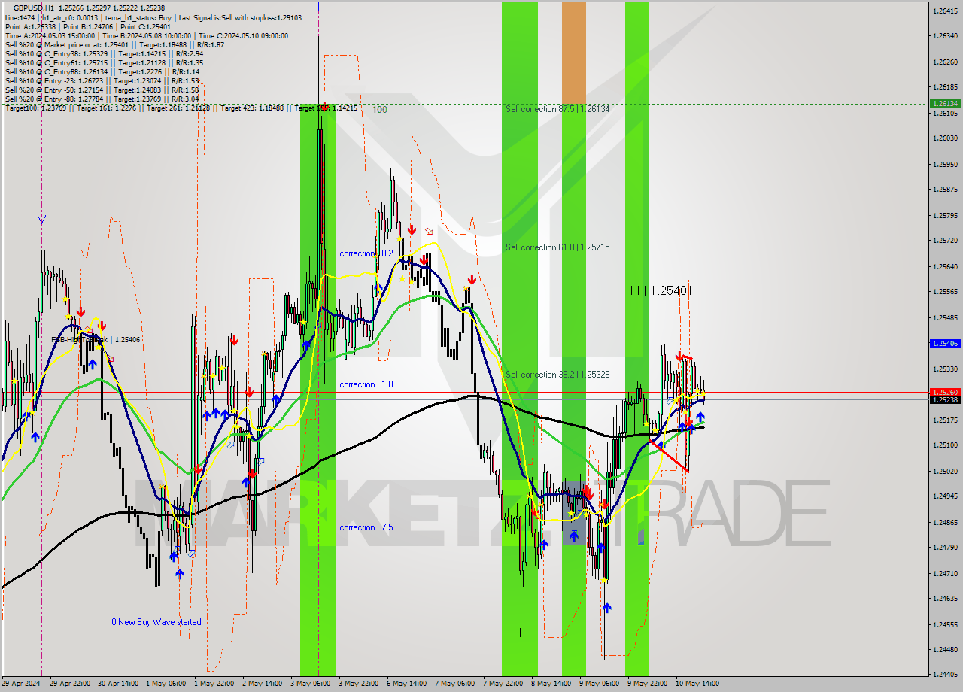This screenshot has height=692, width=963.
Task: Click '0 New Buy Wave started' label
Action: [156, 622]
